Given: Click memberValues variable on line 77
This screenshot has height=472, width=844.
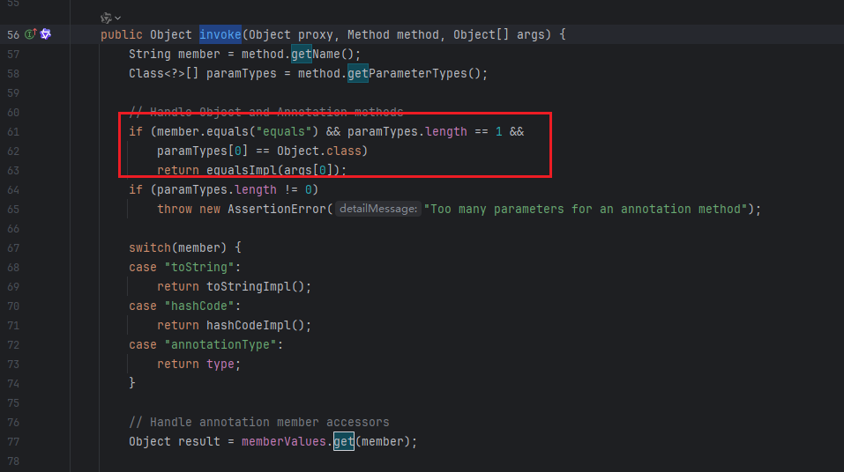Looking at the screenshot, I should tap(284, 442).
